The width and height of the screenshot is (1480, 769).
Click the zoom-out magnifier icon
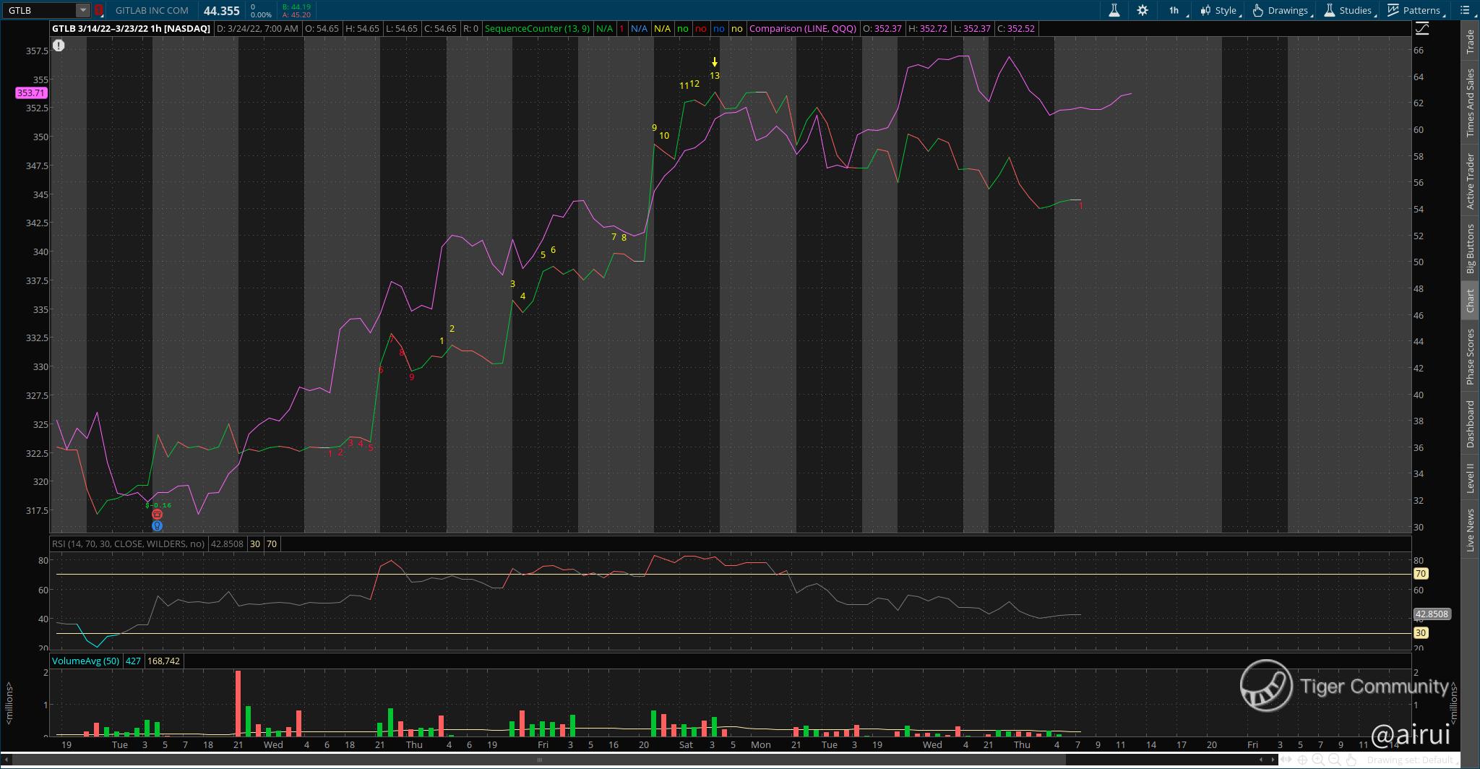1334,760
